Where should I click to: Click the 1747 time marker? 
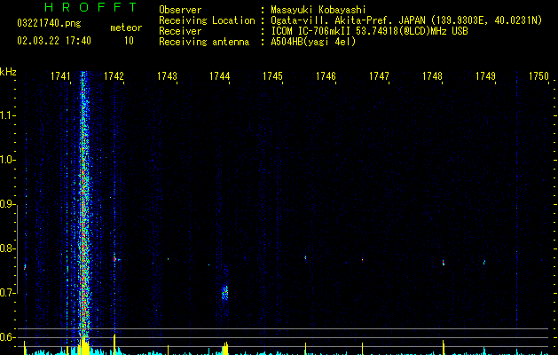tap(379, 76)
